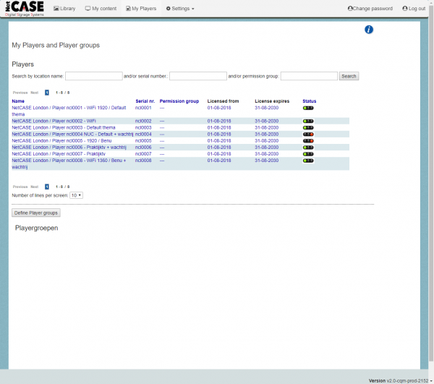The image size is (434, 384).
Task: Click red status indicator for ncl0005
Action: [308, 141]
